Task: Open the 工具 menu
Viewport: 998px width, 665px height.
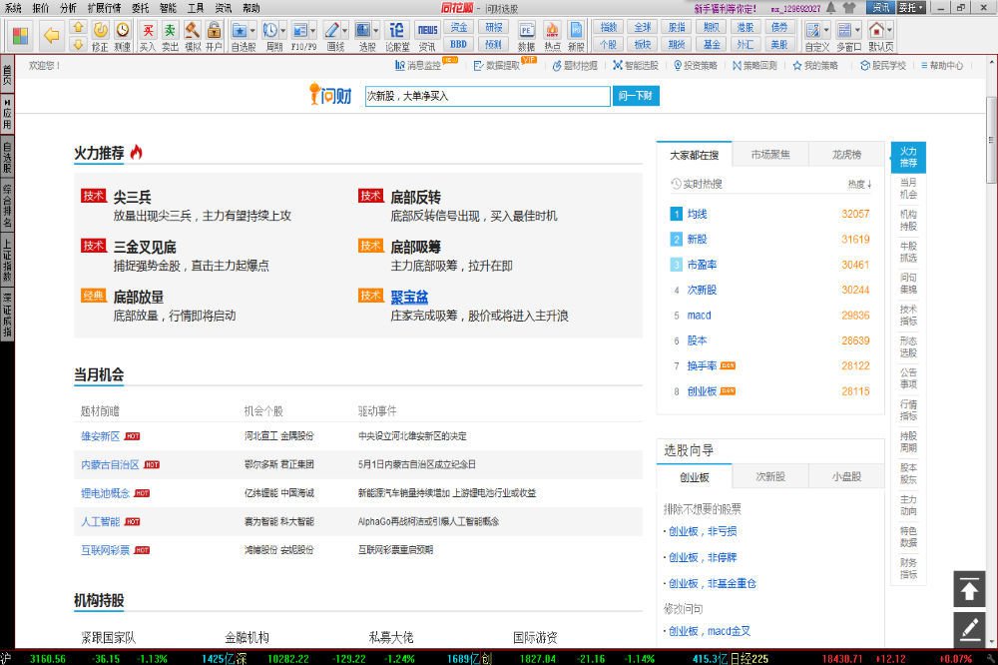Action: [196, 8]
